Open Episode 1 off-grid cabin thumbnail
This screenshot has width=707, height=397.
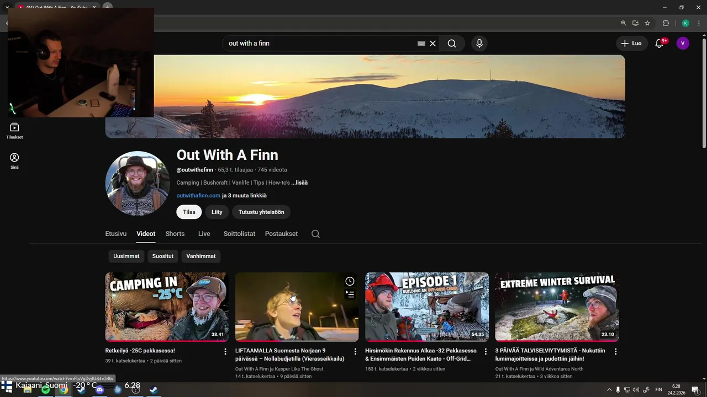(427, 307)
